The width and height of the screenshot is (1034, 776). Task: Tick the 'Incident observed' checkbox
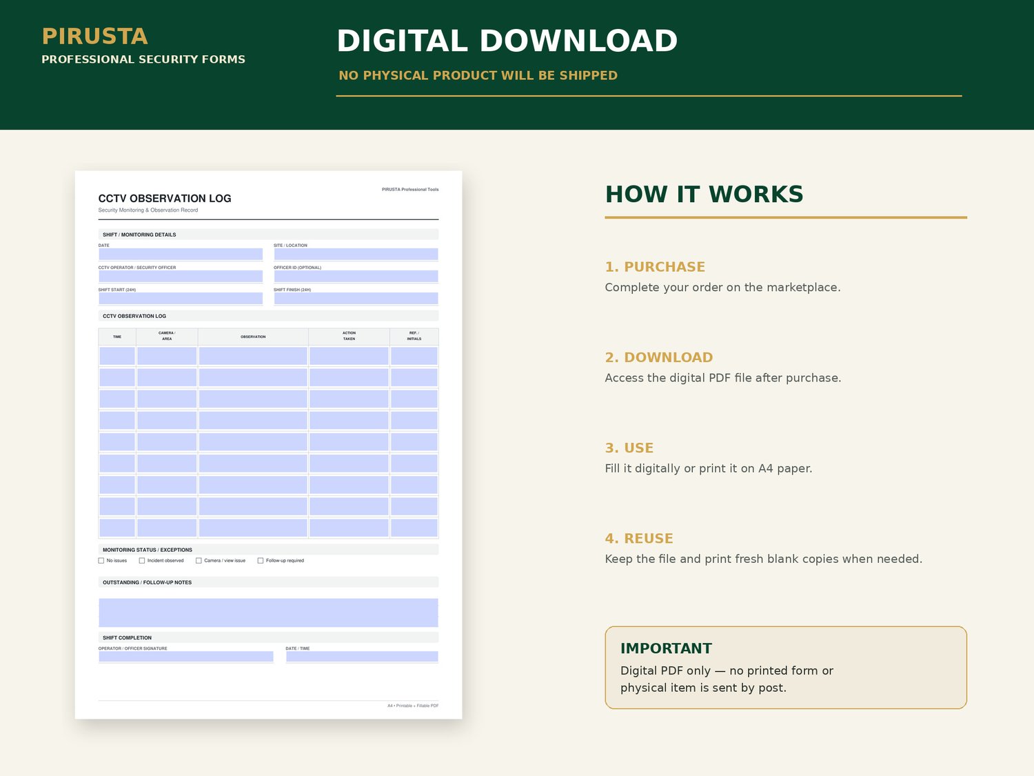pyautogui.click(x=142, y=561)
